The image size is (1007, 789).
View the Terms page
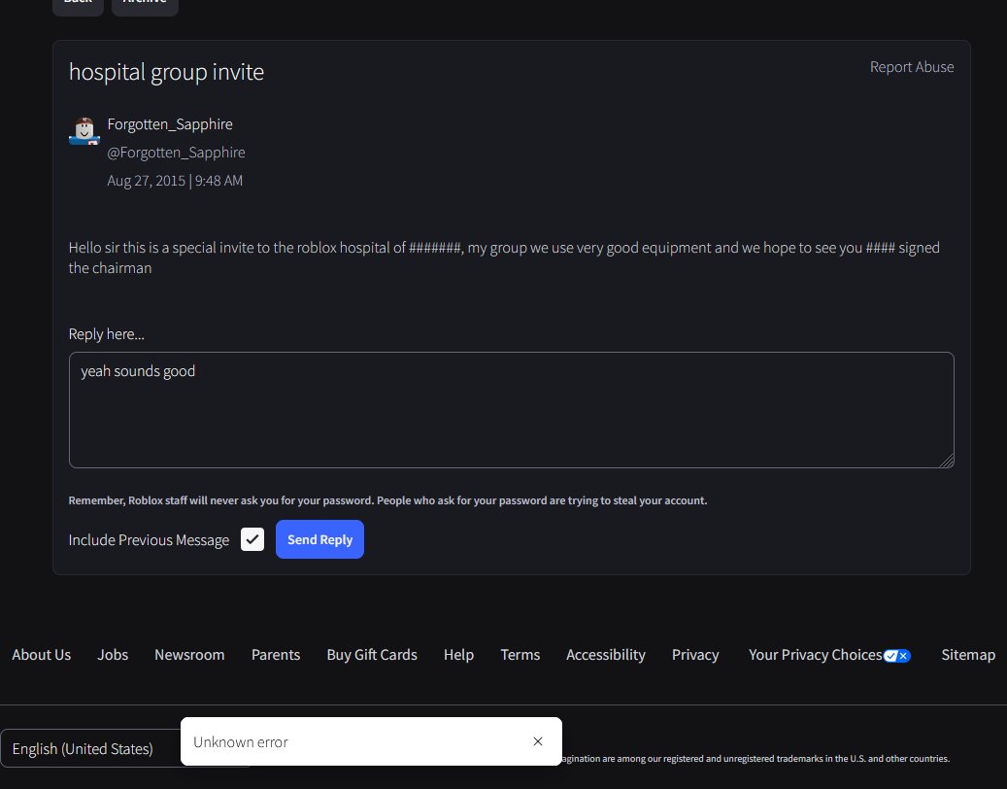click(x=520, y=655)
